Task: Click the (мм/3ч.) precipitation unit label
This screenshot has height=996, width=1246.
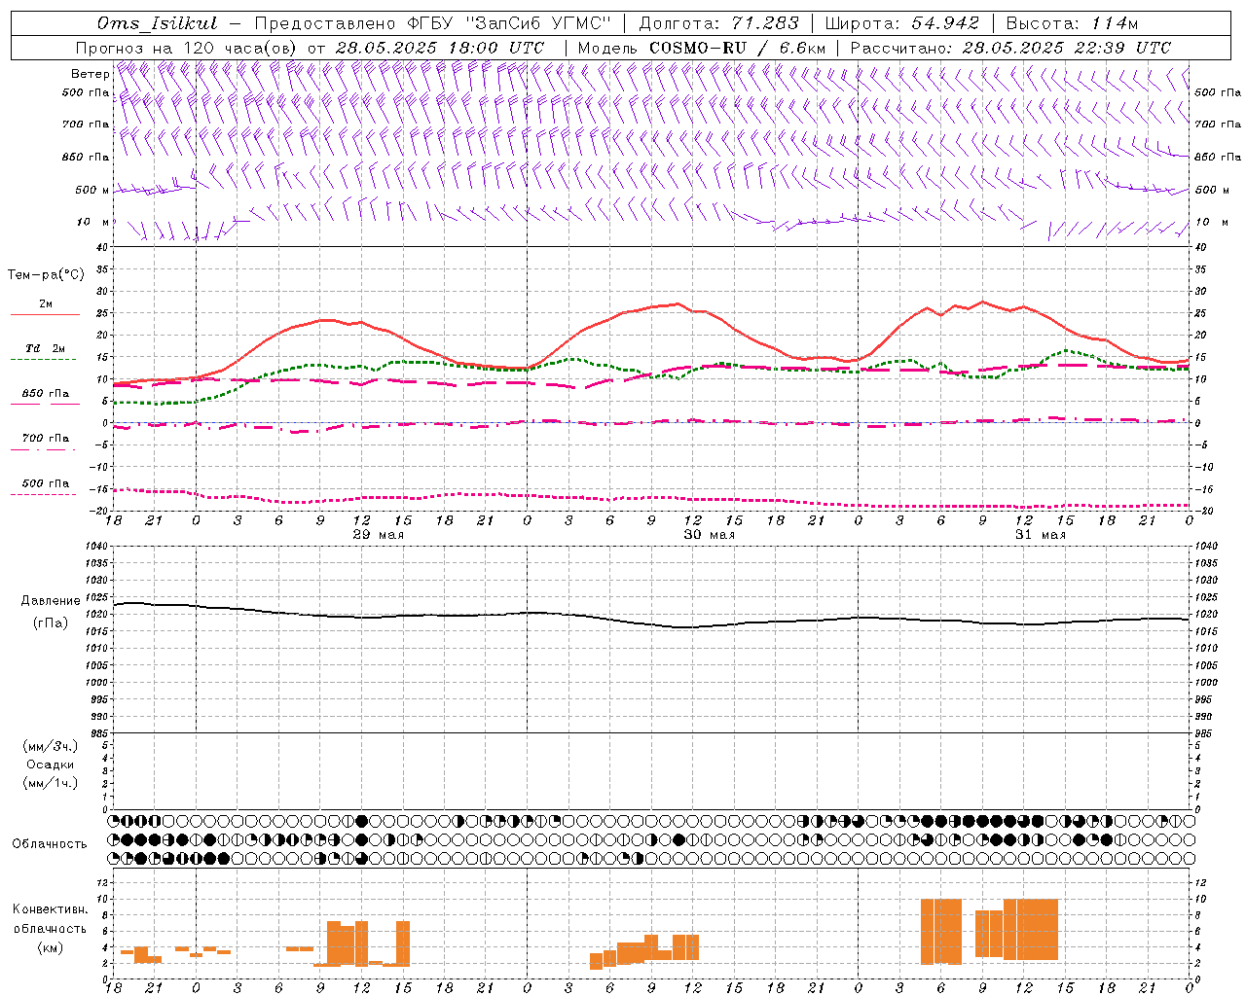Action: (x=51, y=746)
